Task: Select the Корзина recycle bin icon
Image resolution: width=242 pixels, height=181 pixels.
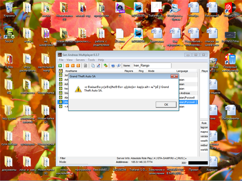Action: point(9,8)
